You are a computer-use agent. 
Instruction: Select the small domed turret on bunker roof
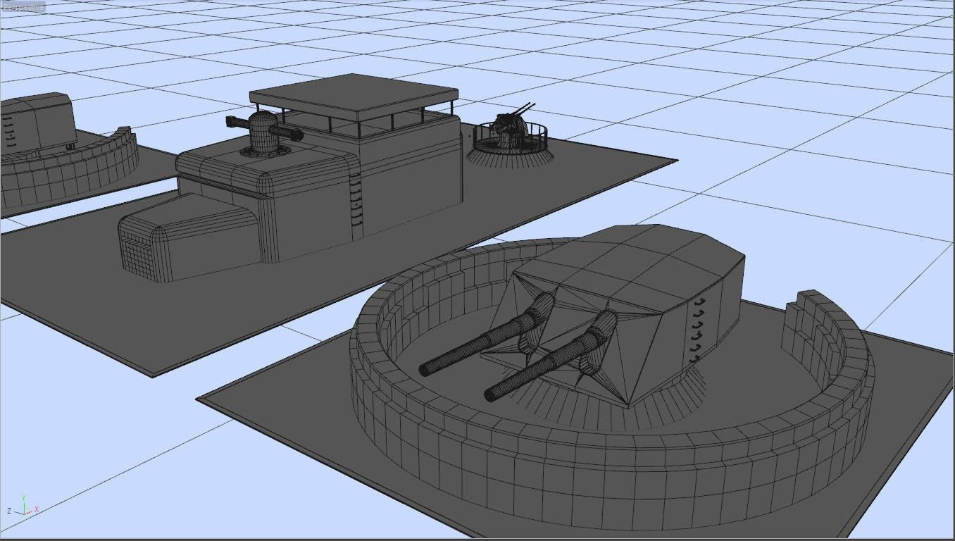pos(263,132)
